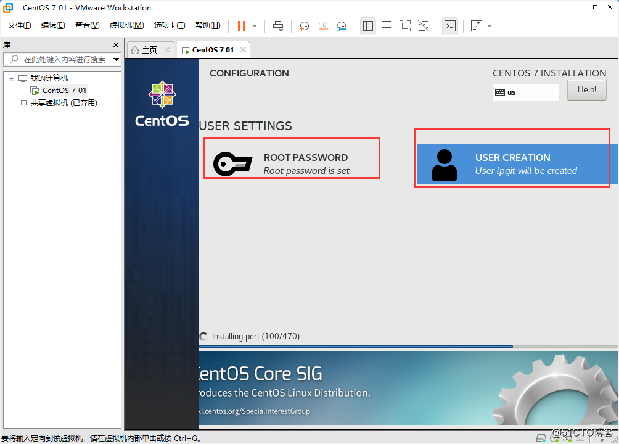Click the user creation person icon
Image resolution: width=619 pixels, height=444 pixels.
[x=445, y=165]
